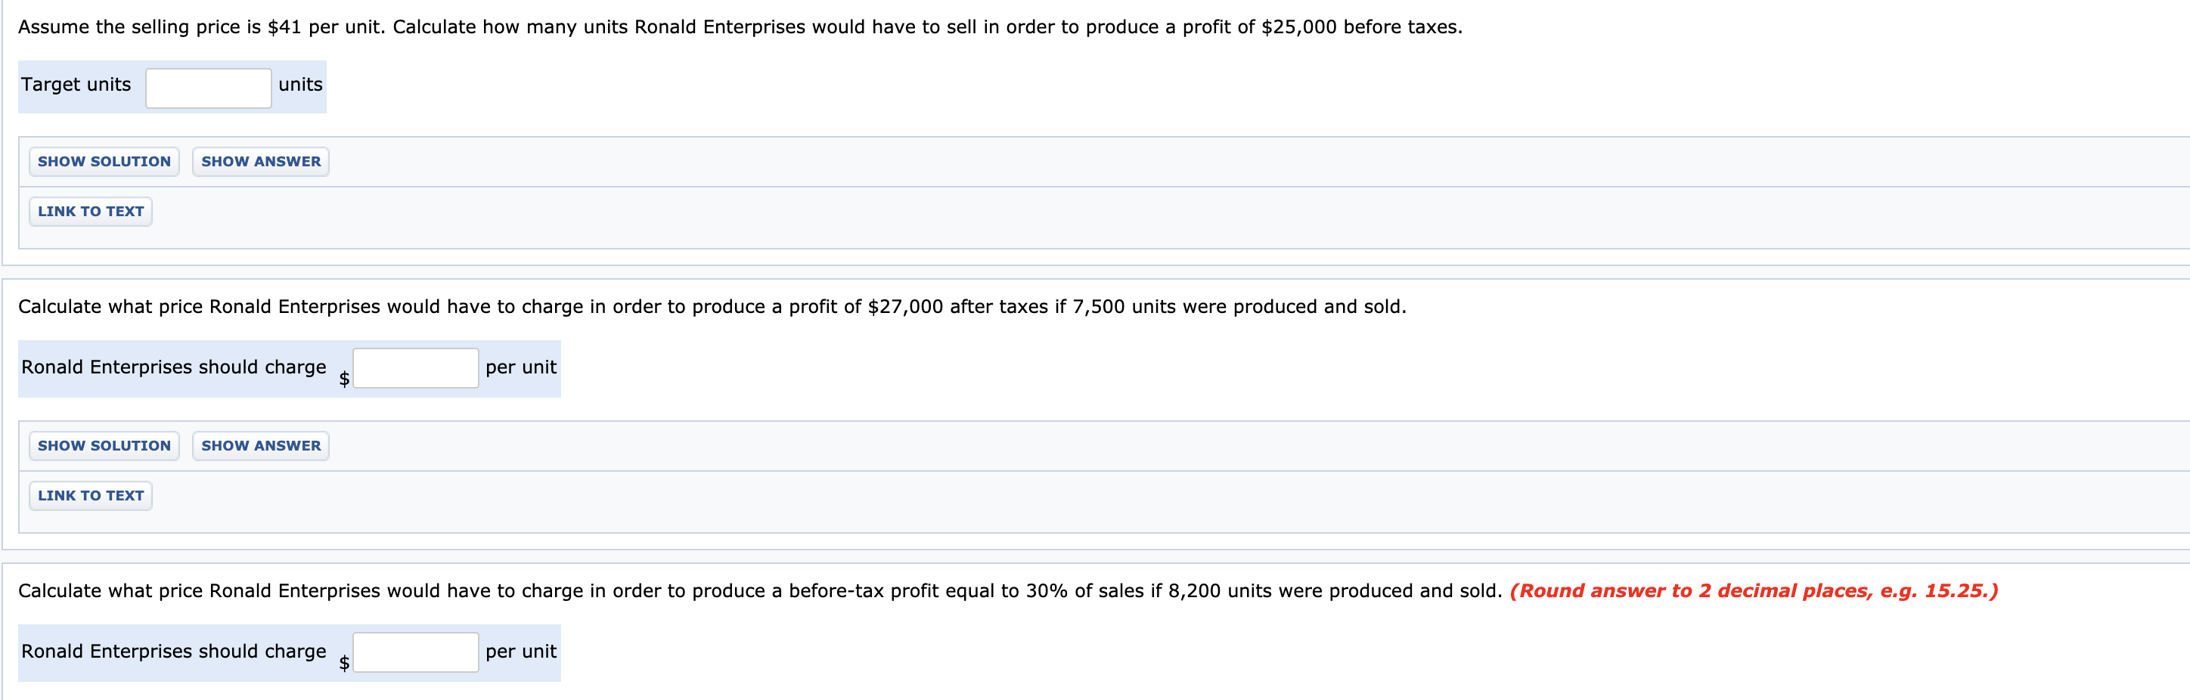The image size is (2190, 700).
Task: Click "Ronald Enterprises should charge" in 30% question
Action: click(x=173, y=652)
